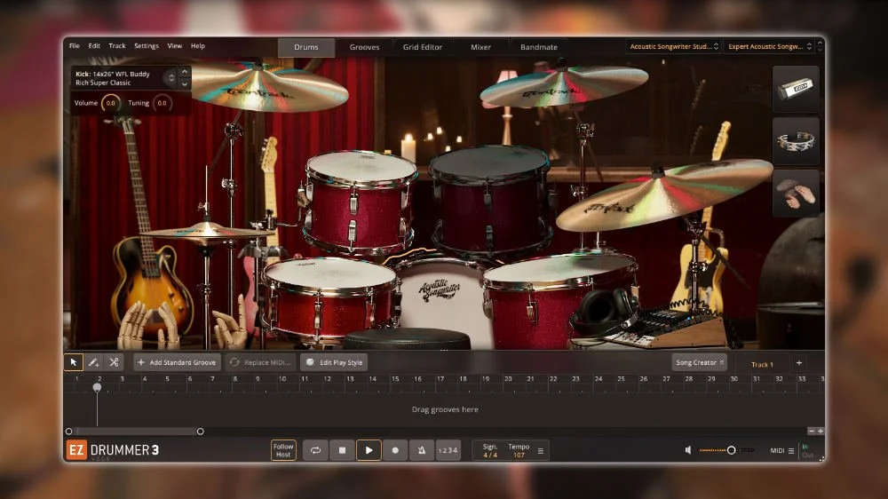Open the Track menu
The width and height of the screenshot is (888, 499).
click(x=116, y=46)
